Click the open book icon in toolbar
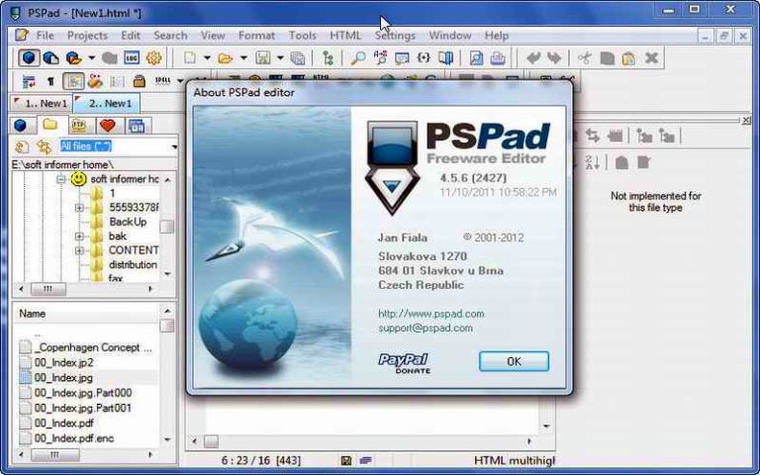Image resolution: width=760 pixels, height=475 pixels. (x=445, y=57)
